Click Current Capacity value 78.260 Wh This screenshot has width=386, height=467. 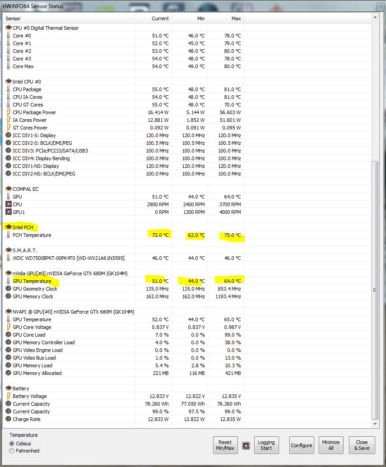pos(157,404)
